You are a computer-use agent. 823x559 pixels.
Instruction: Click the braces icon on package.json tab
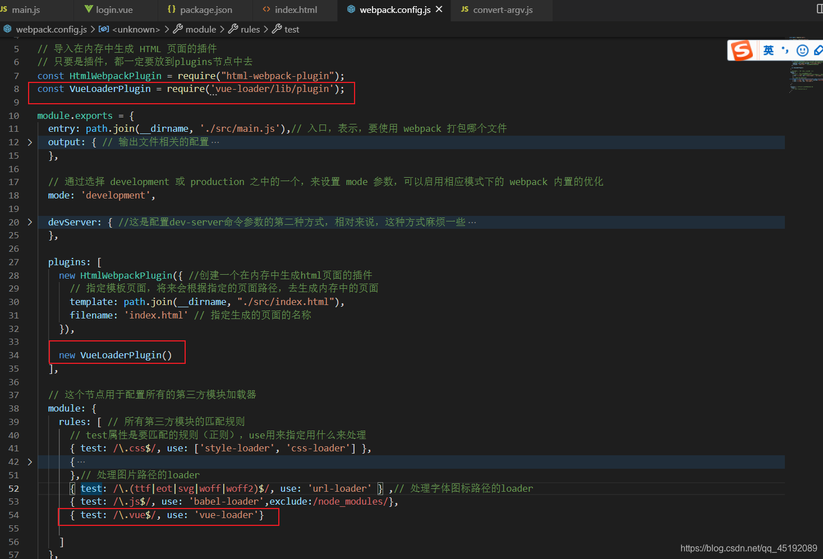click(172, 10)
